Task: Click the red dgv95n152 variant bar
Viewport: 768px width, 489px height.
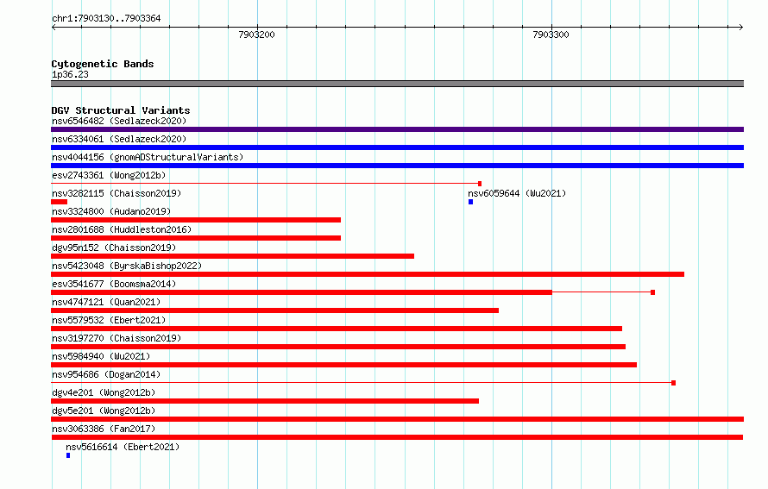Action: pos(233,256)
